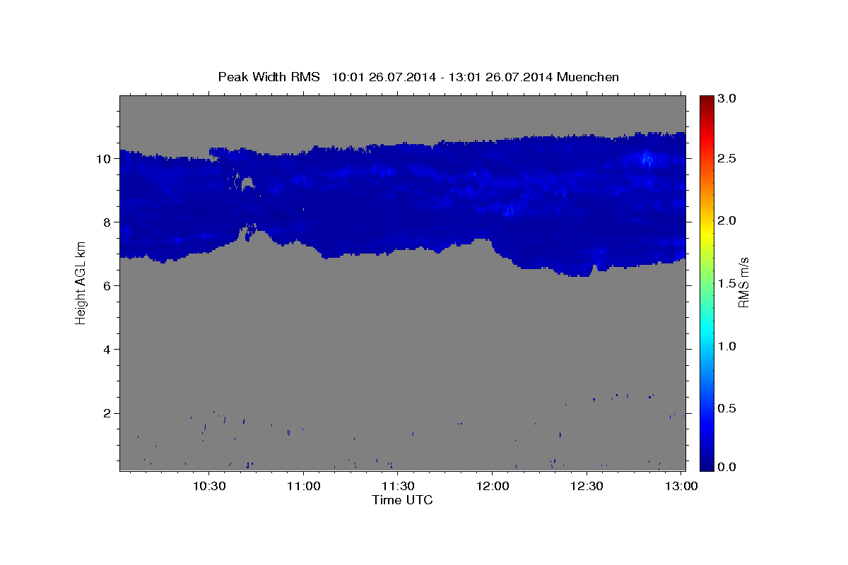
Task: Click the colorbar value 1.0
Action: [726, 346]
